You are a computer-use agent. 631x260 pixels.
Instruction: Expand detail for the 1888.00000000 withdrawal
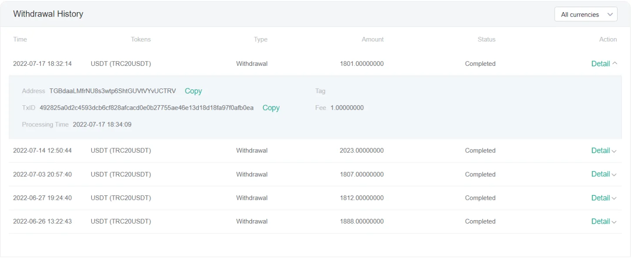(x=604, y=221)
